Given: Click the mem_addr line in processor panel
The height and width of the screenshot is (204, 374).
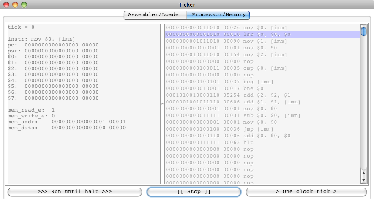Looking at the screenshot, I should tap(67, 122).
